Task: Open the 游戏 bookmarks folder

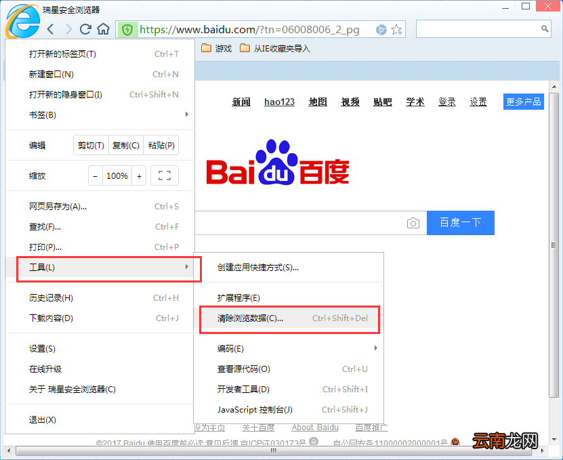Action: [x=217, y=49]
